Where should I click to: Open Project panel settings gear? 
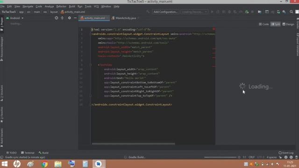(x=70, y=18)
